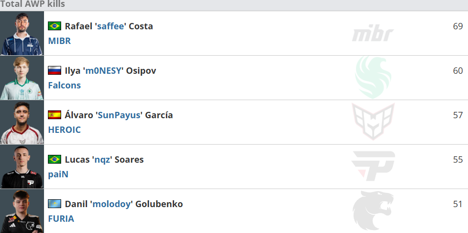This screenshot has height=233, width=468.
Task: Click the Spanish flag next to SunPayus
Action: point(54,115)
